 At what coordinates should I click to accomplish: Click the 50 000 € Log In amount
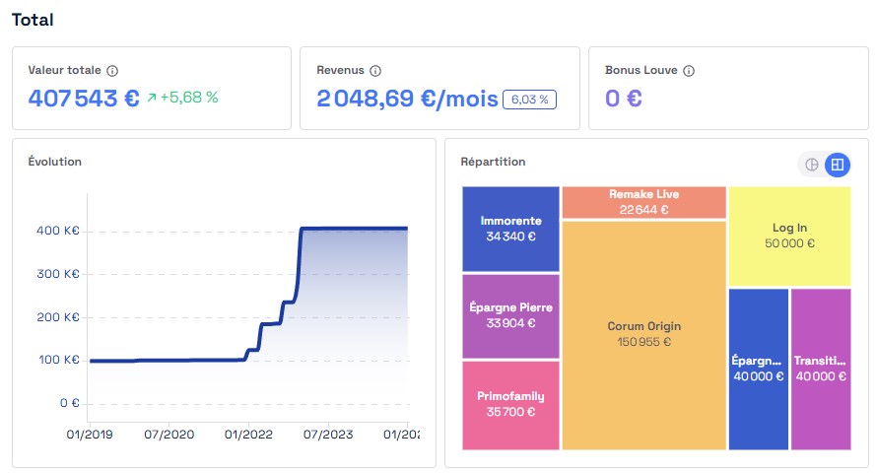coord(789,243)
